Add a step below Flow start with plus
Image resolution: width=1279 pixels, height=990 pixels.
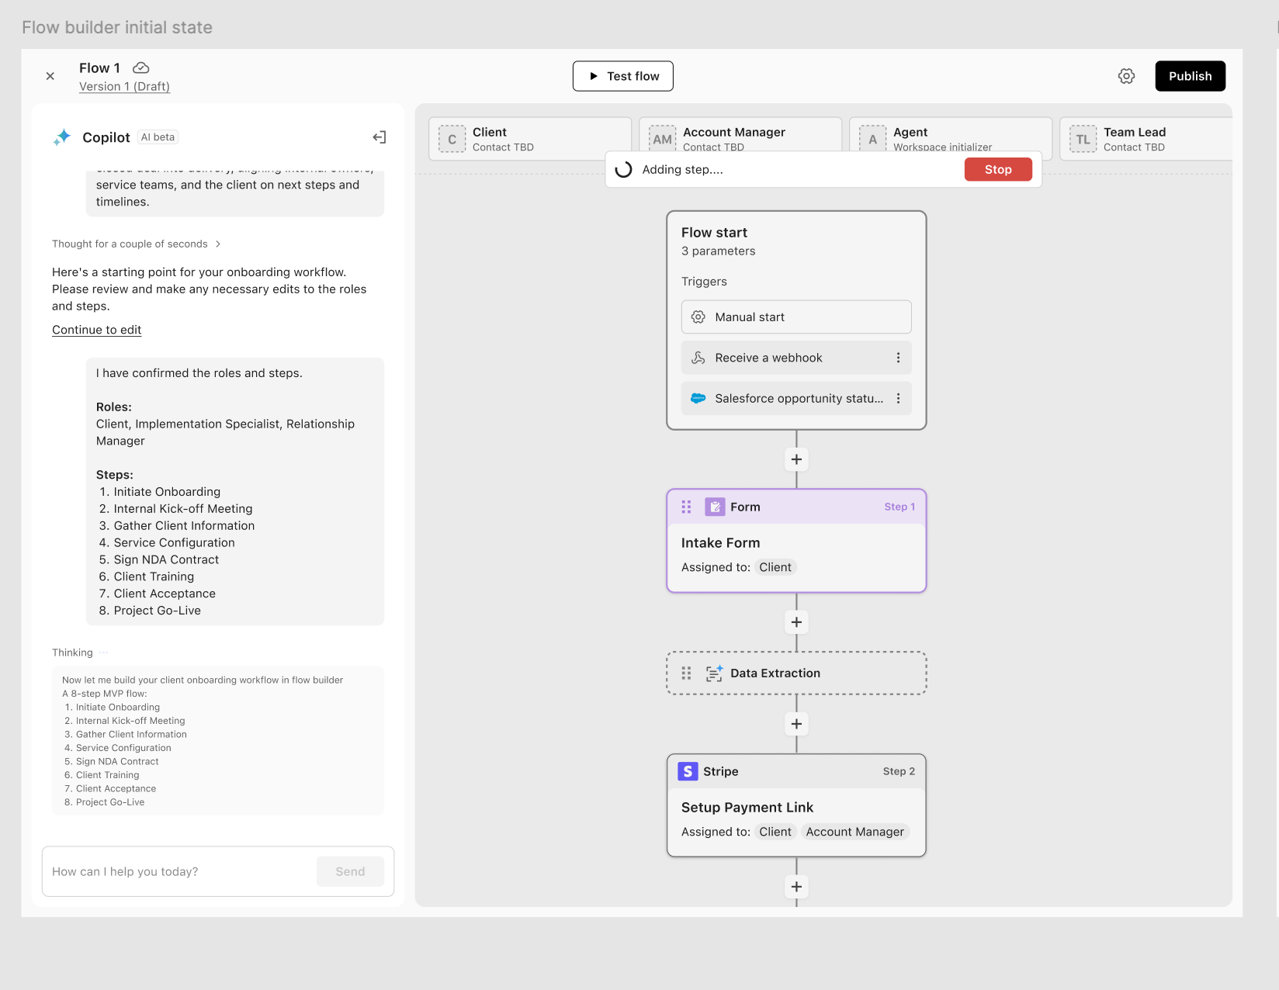point(796,459)
